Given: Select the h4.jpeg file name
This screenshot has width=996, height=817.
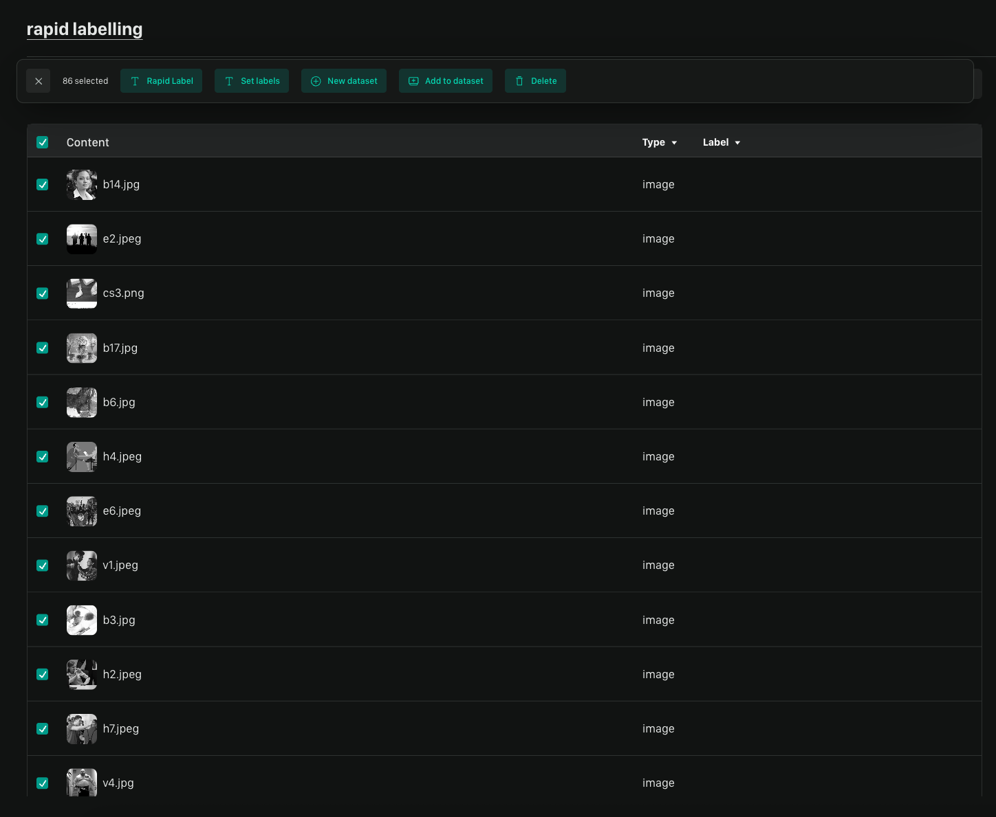Looking at the screenshot, I should 122,457.
